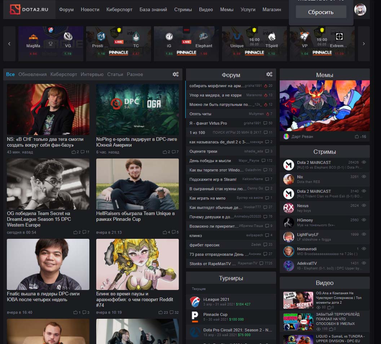Open OG vs Secret video thumbnail
The height and width of the screenshot is (344, 381).
(298, 300)
